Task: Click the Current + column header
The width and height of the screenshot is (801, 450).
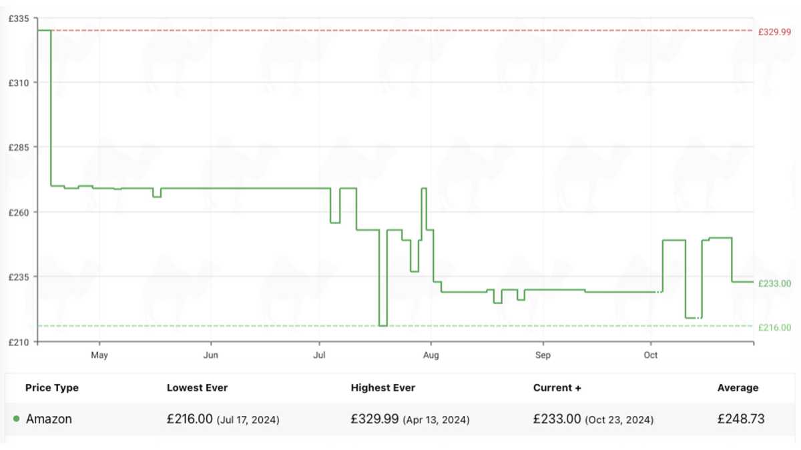Action: (557, 387)
